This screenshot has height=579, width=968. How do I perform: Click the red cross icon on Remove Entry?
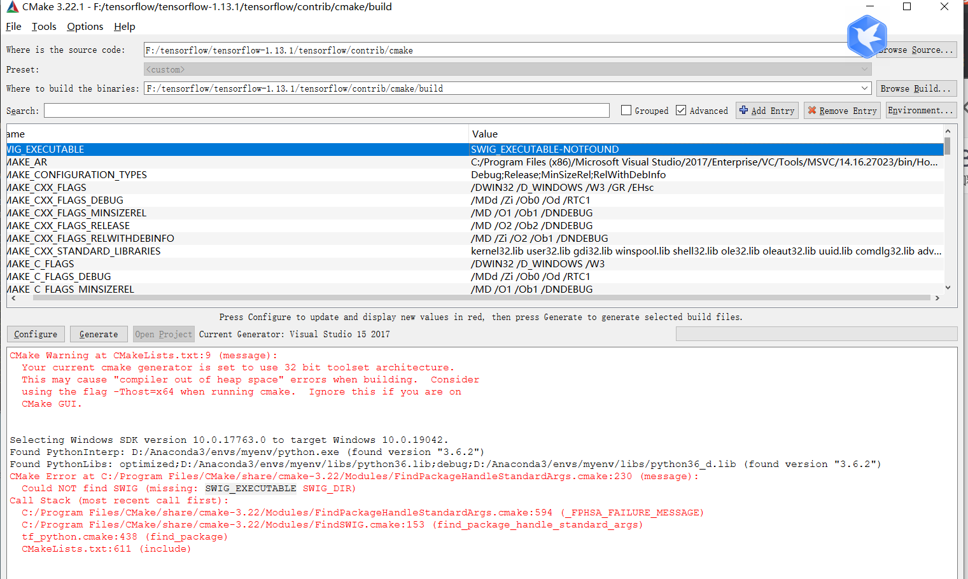[x=813, y=110]
